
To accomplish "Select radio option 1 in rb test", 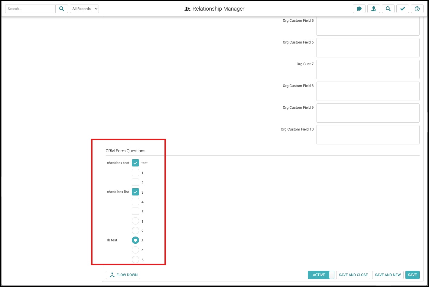I will pos(135,221).
